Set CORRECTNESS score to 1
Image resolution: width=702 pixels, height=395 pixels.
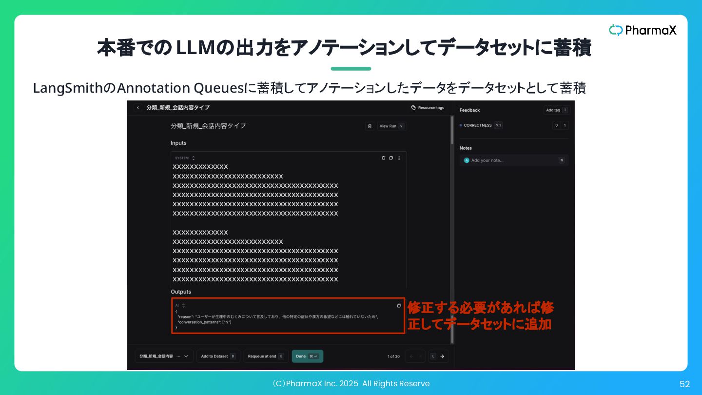click(565, 125)
